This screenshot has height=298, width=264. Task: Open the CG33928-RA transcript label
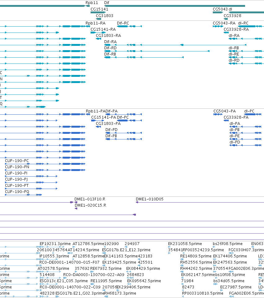coord(236,29)
